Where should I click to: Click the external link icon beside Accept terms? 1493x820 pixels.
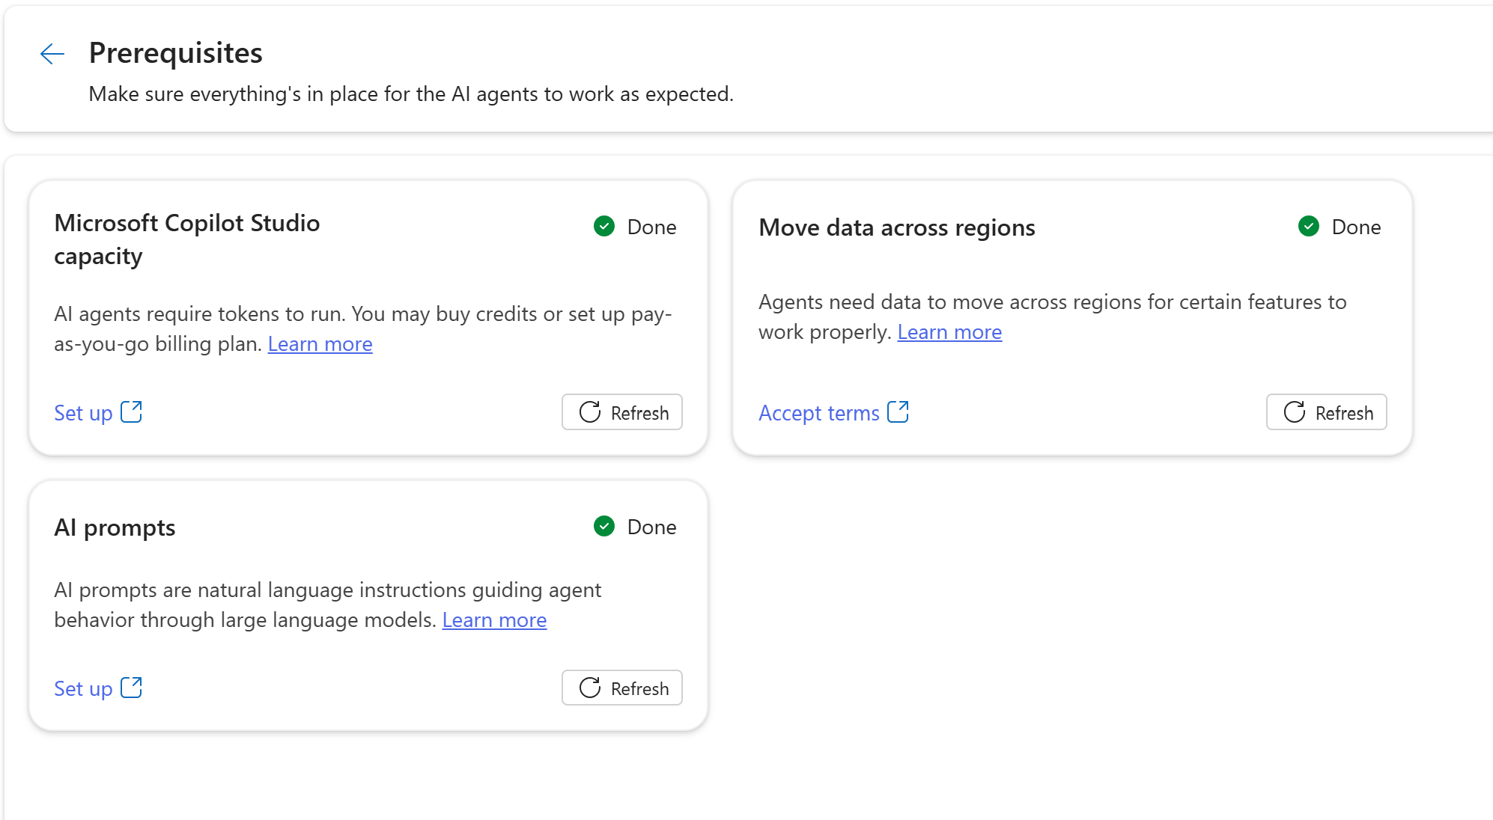(x=898, y=411)
